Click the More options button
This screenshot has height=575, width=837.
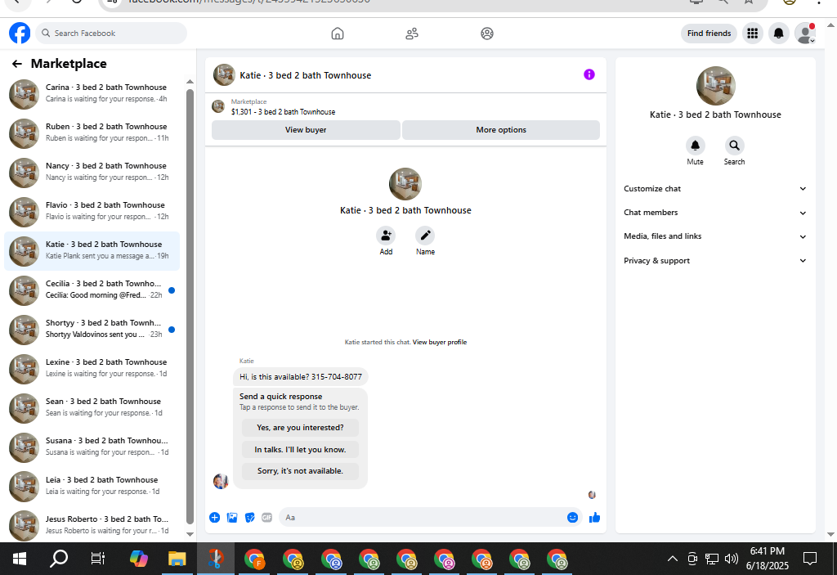(x=501, y=130)
